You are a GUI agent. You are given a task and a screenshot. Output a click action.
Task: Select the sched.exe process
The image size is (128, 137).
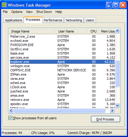point(62,83)
